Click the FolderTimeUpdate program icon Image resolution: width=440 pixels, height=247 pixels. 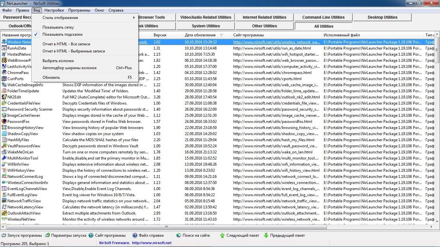[4, 91]
